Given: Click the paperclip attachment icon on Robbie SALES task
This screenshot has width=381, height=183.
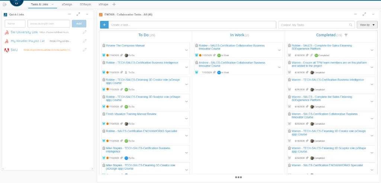Looking at the screenshot, I should click(x=311, y=55).
